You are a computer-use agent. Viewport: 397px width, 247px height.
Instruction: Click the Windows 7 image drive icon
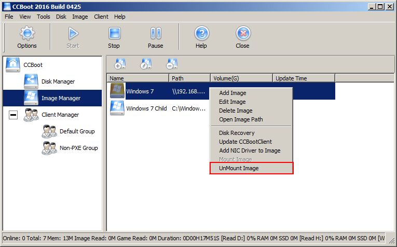[117, 91]
